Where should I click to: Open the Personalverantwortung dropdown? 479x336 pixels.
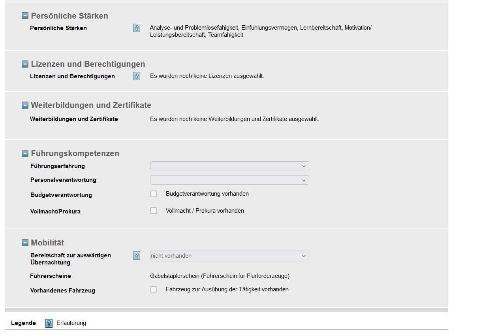pos(229,180)
